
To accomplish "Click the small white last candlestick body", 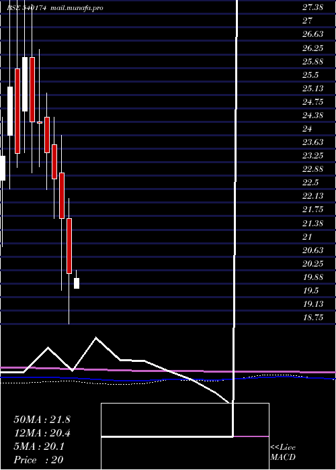I will tap(77, 283).
